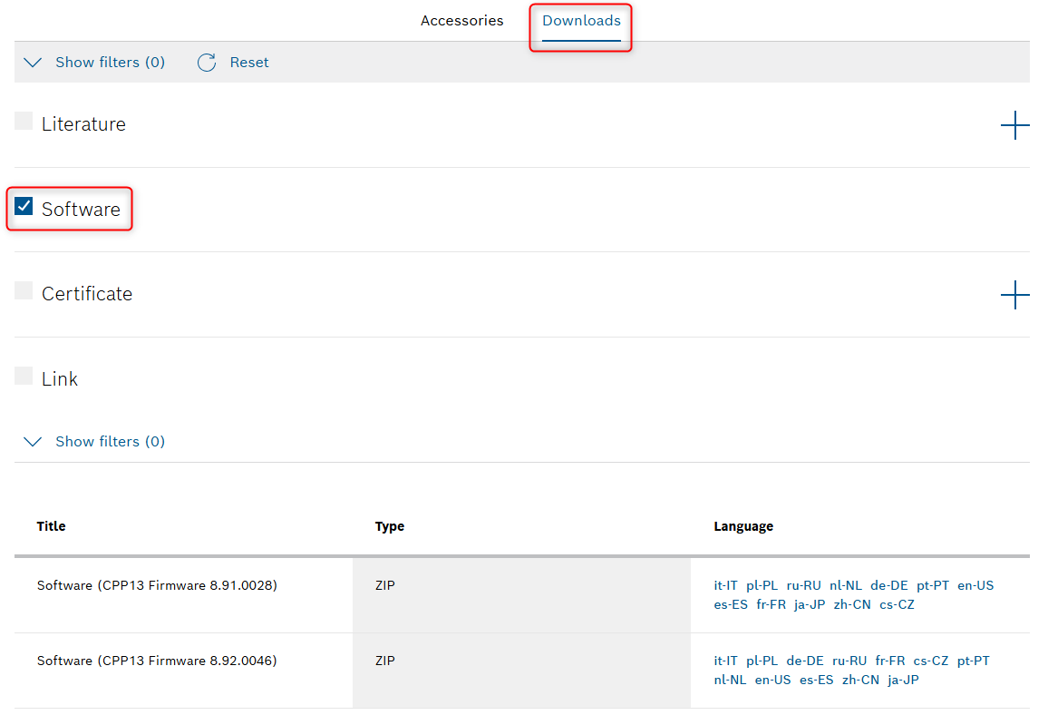Open zh-CN link for Firmware 8.92.0046
This screenshot has width=1048, height=715.
[x=860, y=680]
